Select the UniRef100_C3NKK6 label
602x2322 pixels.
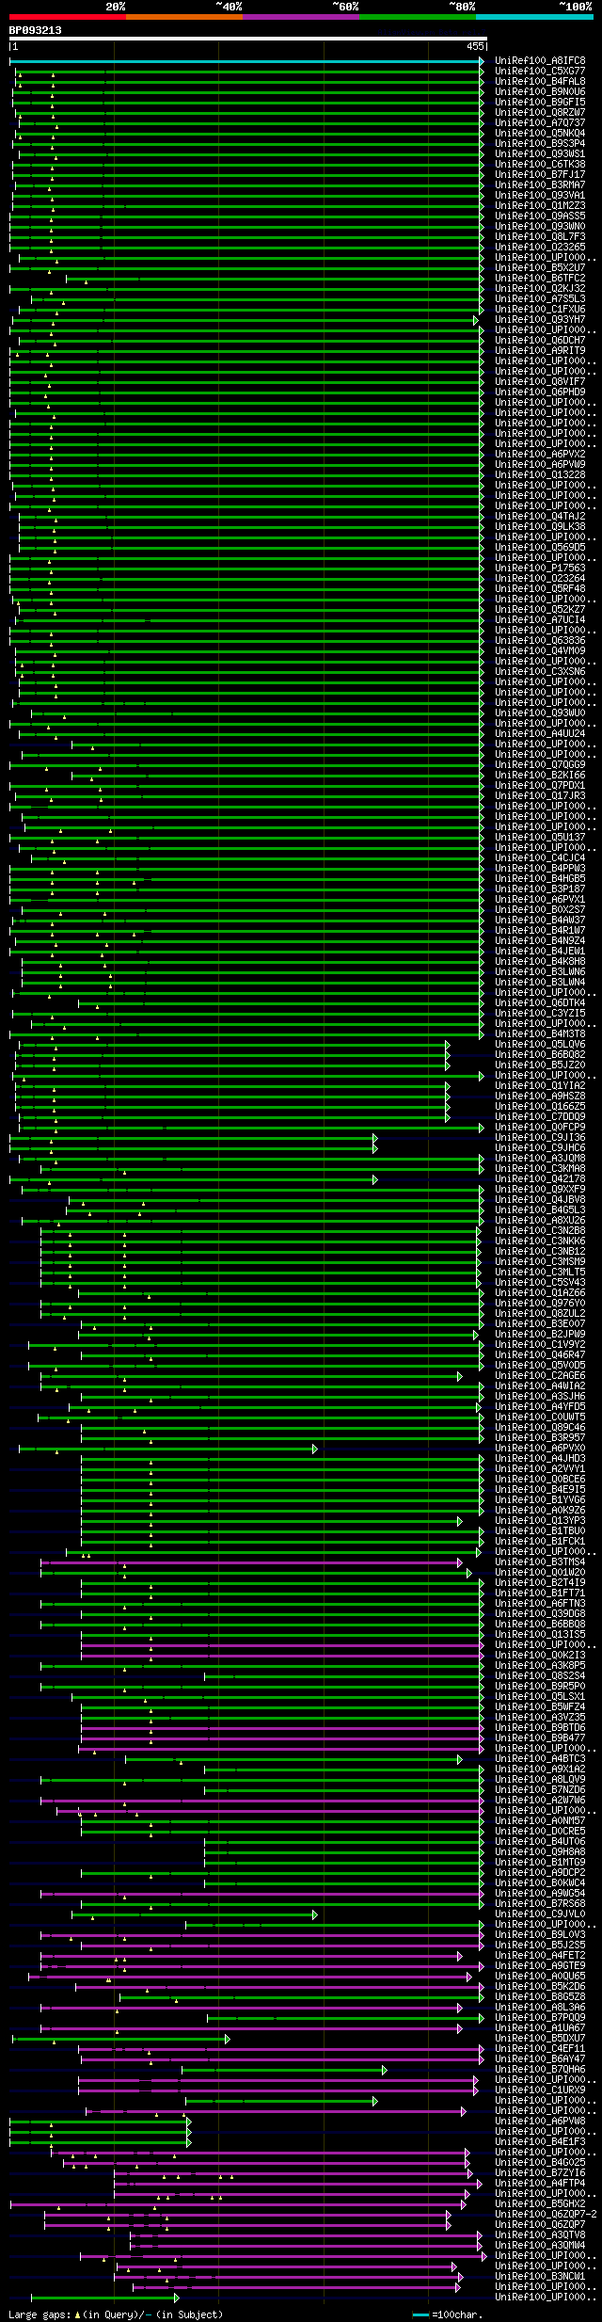pyautogui.click(x=540, y=1241)
